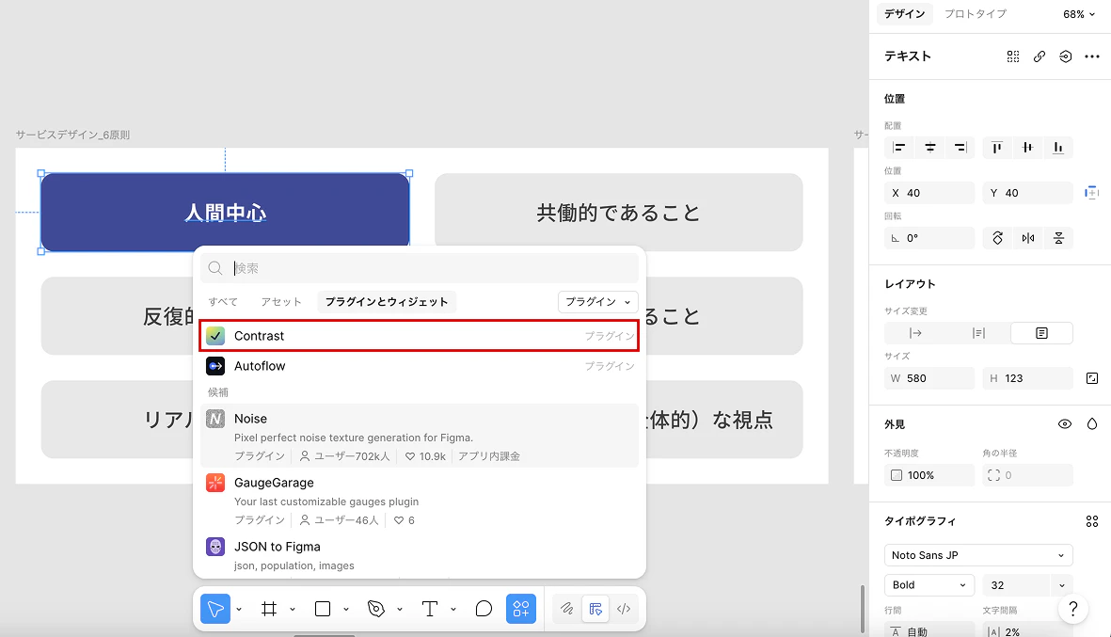Click the opacity 100% field
This screenshot has width=1111, height=637.
pyautogui.click(x=929, y=475)
